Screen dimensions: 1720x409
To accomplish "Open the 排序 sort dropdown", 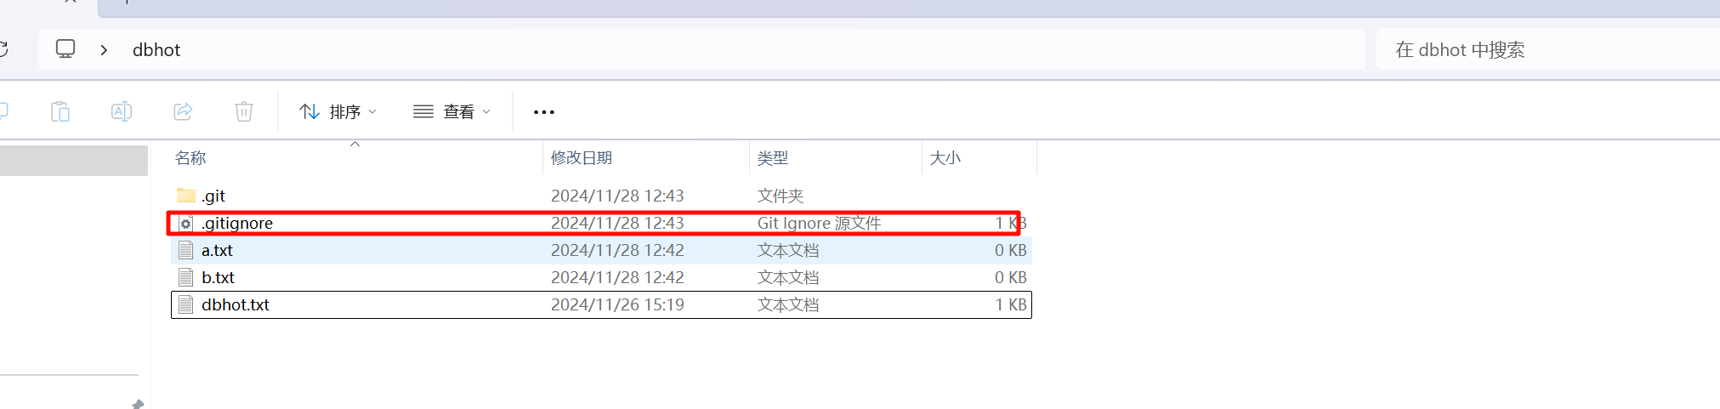I will coord(338,111).
